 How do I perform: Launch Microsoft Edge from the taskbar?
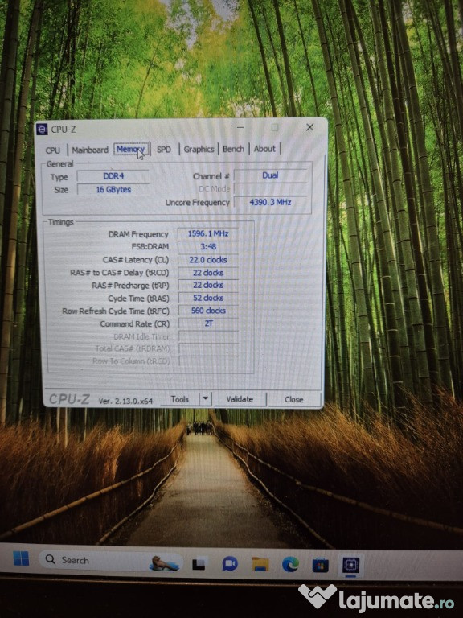click(x=290, y=564)
